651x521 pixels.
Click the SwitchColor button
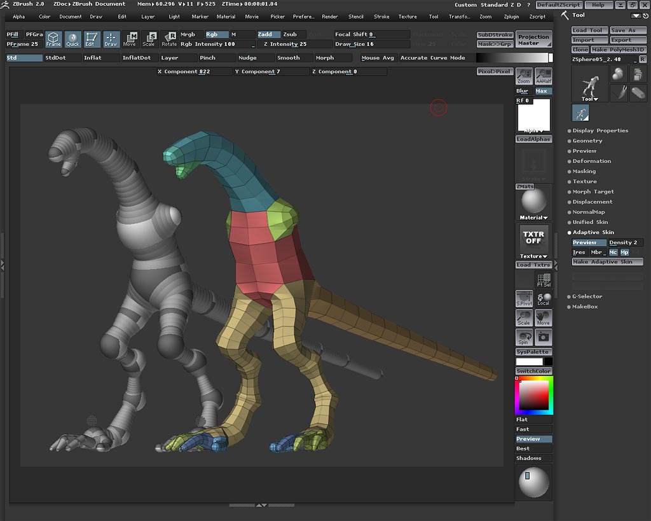533,371
